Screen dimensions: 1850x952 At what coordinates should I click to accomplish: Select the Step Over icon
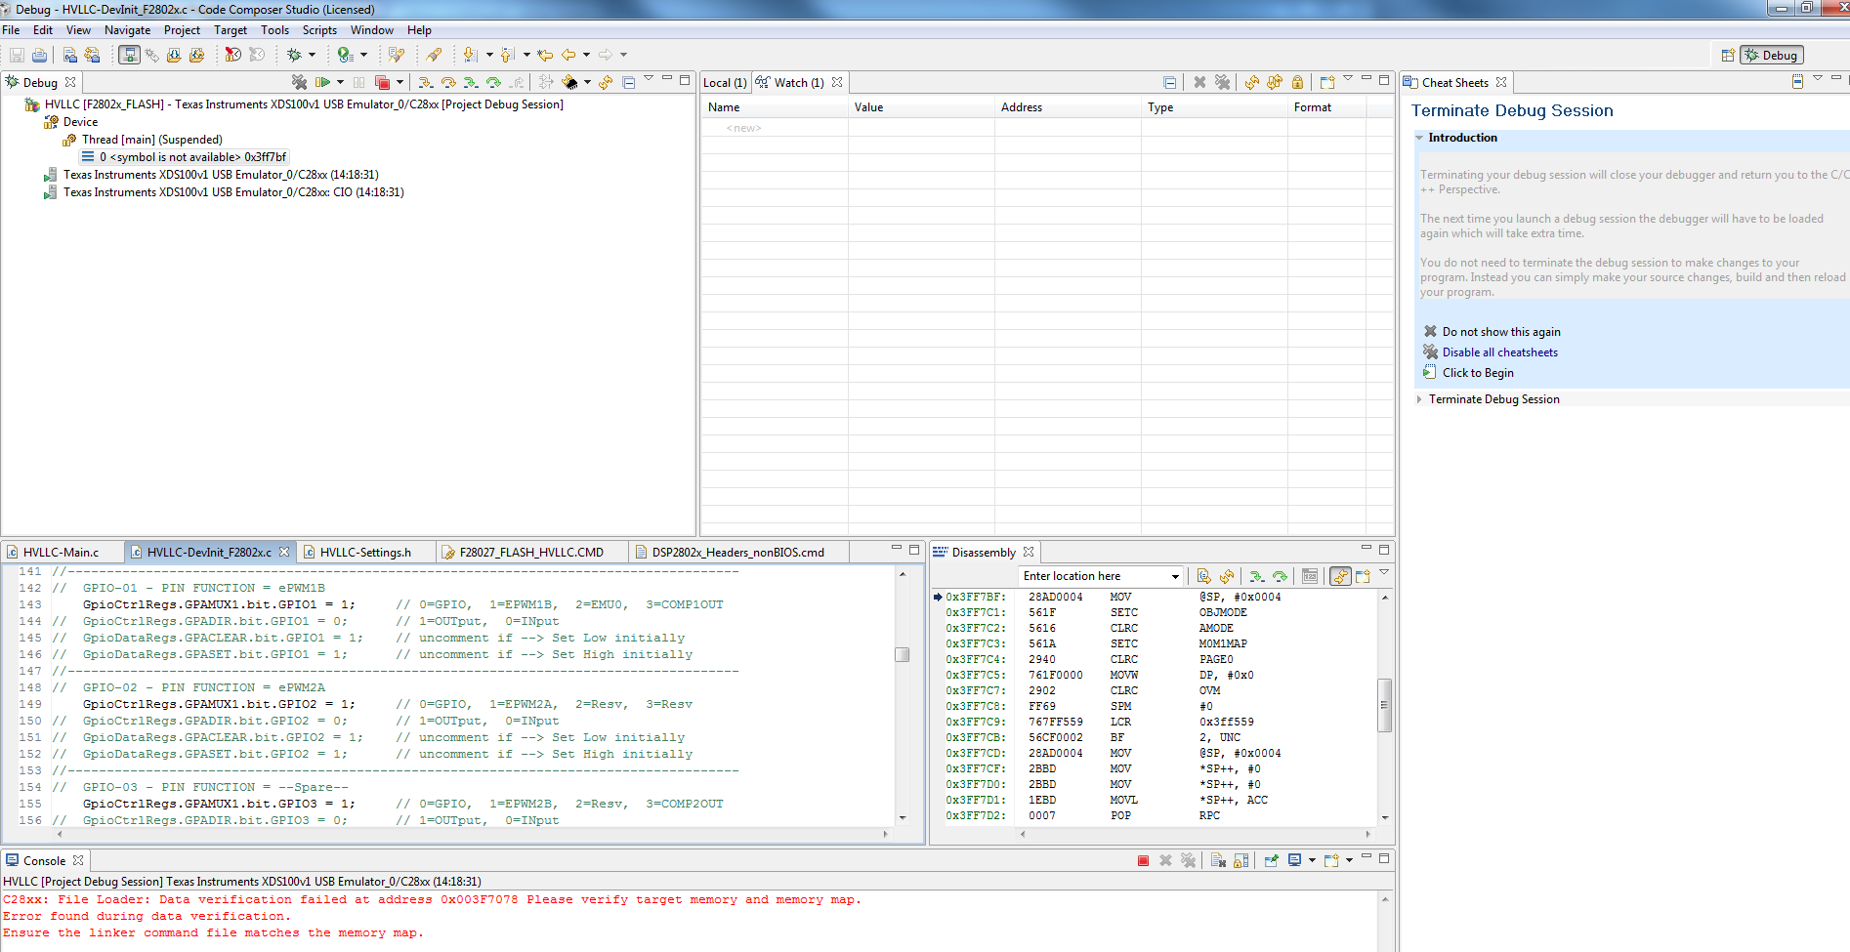pos(448,82)
